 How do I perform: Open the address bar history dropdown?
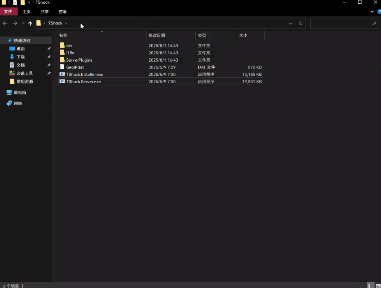point(290,24)
